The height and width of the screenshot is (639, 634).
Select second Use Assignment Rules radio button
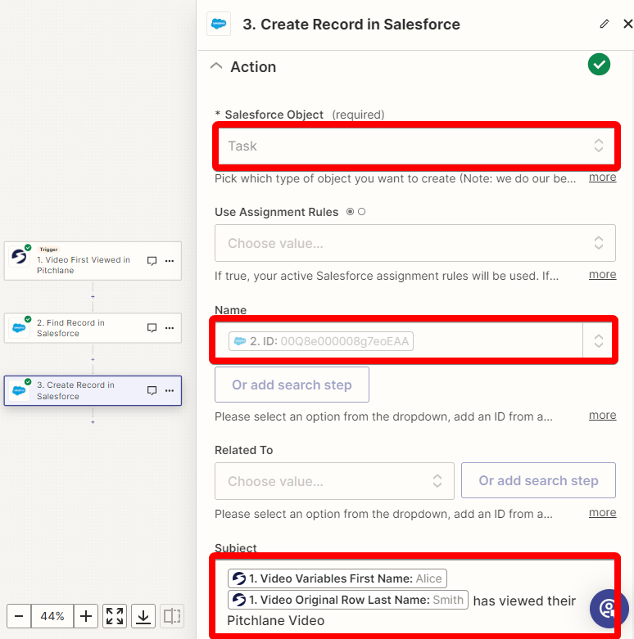tap(361, 212)
